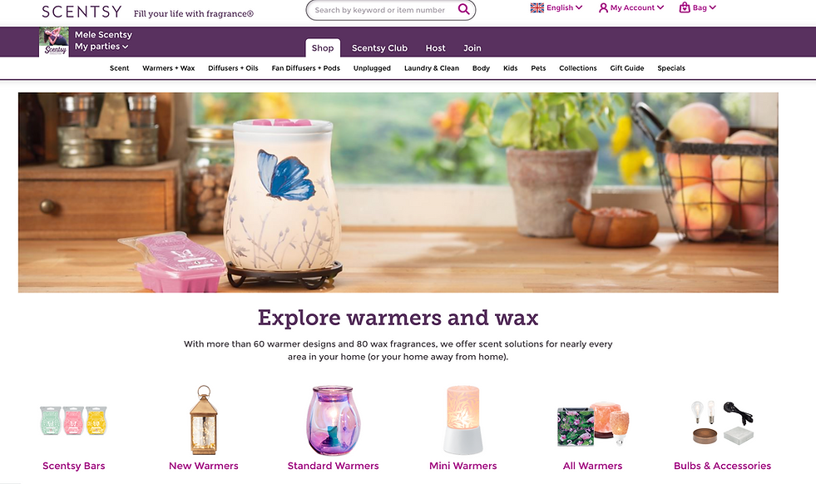This screenshot has width=816, height=484.
Task: Click the Mele Scentsy consultant profile picture
Action: pyautogui.click(x=54, y=42)
